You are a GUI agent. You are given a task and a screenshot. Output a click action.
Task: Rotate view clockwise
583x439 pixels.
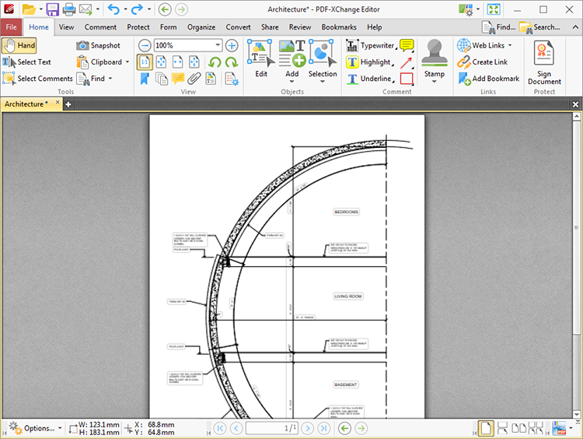pyautogui.click(x=232, y=61)
